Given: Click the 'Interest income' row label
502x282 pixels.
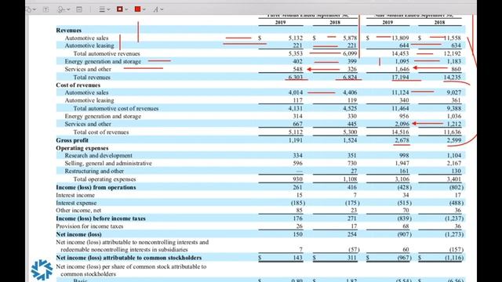Looking at the screenshot, I should tap(75, 195).
